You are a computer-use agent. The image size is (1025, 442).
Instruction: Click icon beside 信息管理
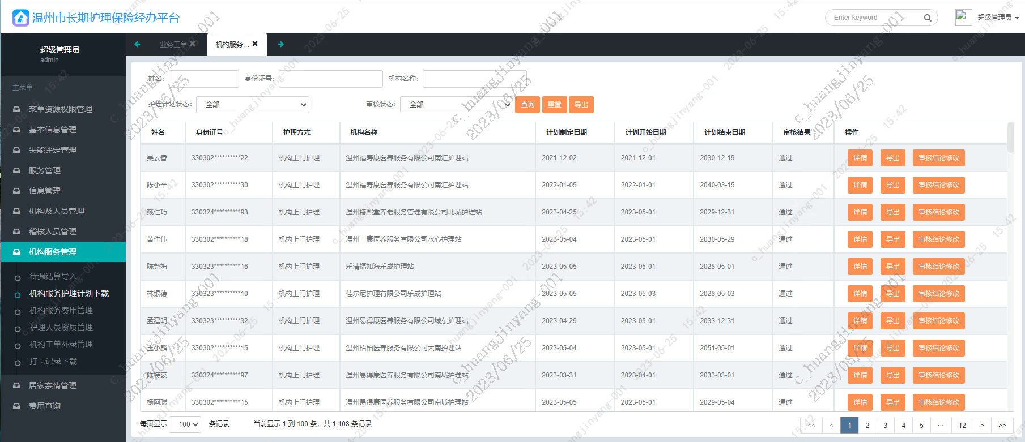click(16, 191)
